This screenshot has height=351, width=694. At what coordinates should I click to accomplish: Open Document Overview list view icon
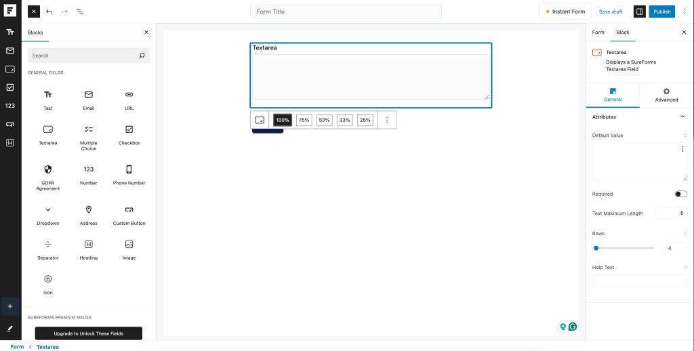tap(80, 12)
